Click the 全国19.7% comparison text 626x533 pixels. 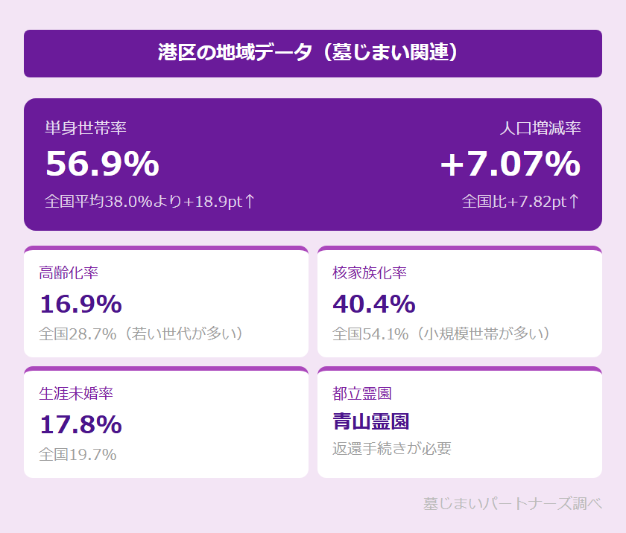pos(78,454)
